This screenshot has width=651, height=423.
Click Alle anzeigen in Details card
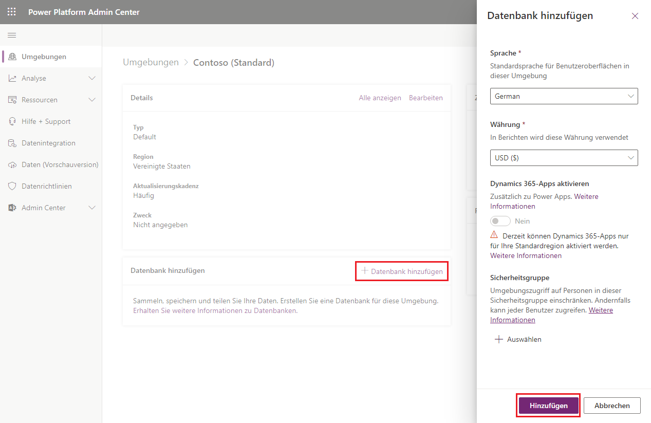point(380,98)
